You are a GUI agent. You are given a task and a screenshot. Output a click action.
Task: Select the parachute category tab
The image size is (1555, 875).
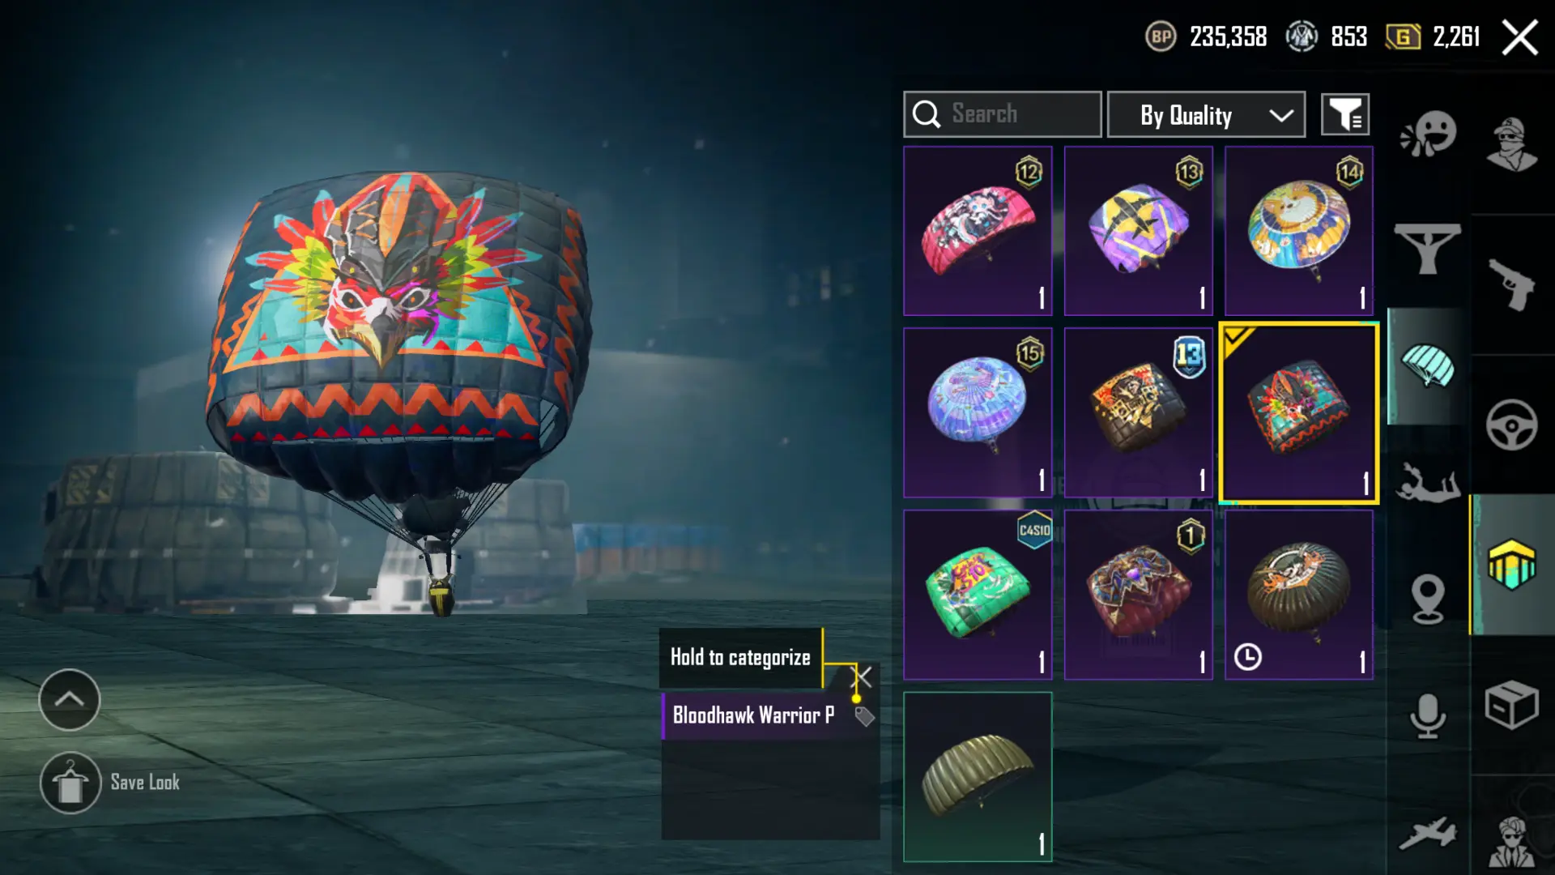click(1428, 365)
